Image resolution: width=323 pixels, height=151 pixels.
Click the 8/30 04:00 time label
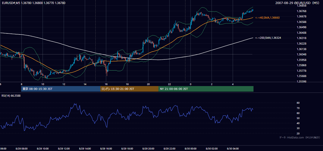click(233, 149)
